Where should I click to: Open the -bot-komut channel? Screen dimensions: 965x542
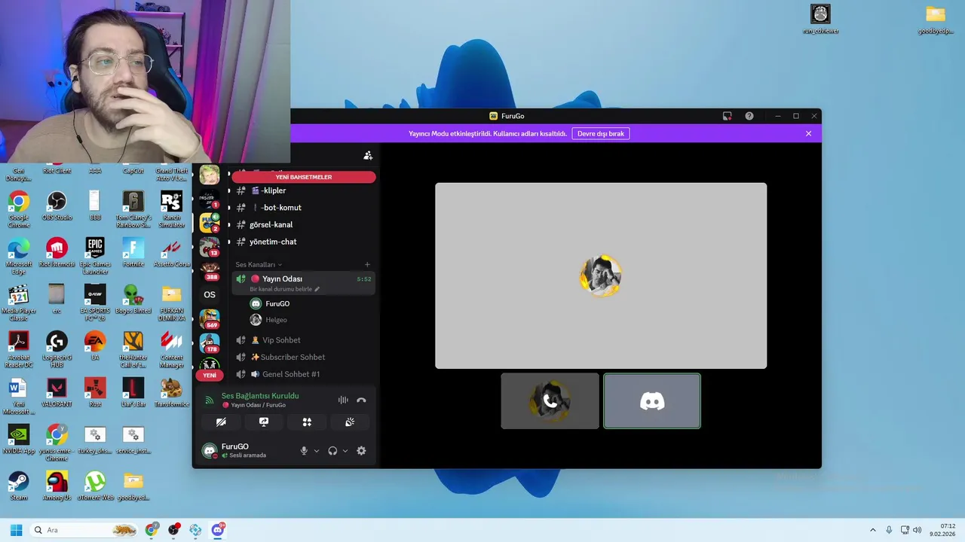[x=303, y=208]
